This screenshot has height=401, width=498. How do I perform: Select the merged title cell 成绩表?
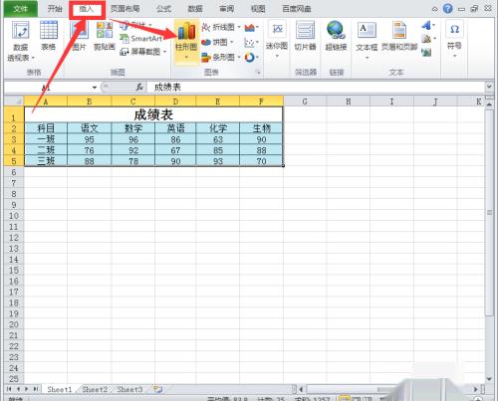click(x=153, y=114)
